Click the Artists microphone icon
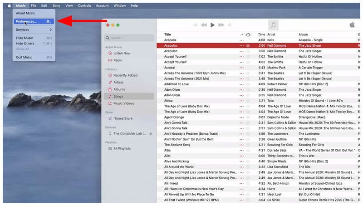 pyautogui.click(x=110, y=82)
